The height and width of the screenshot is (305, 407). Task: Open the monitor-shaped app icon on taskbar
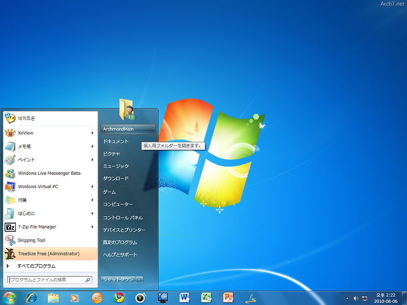pos(162,298)
